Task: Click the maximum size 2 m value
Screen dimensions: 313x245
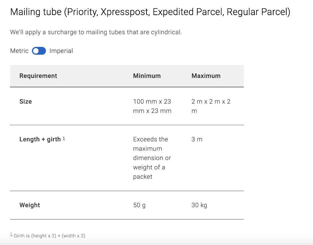Action: [211, 106]
